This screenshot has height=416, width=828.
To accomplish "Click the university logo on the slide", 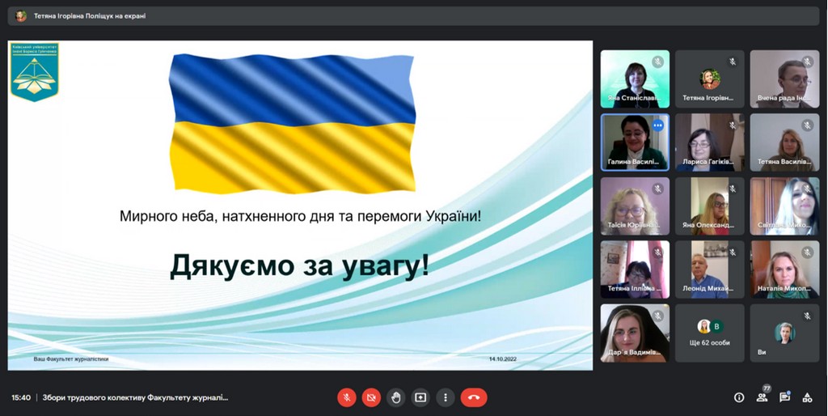I will pos(34,72).
